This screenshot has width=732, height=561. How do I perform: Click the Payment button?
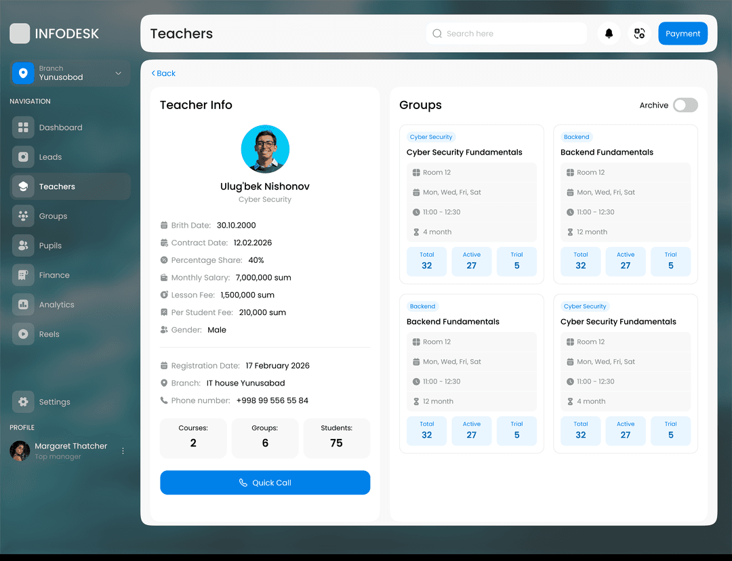click(x=683, y=34)
